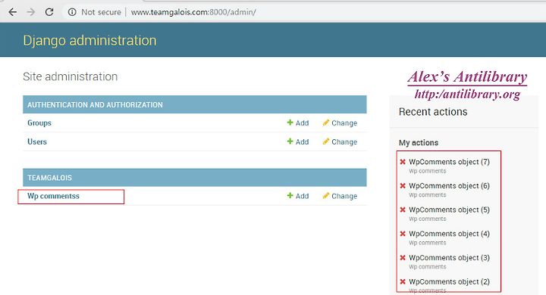Reload the admin page
The width and height of the screenshot is (546, 295).
49,12
